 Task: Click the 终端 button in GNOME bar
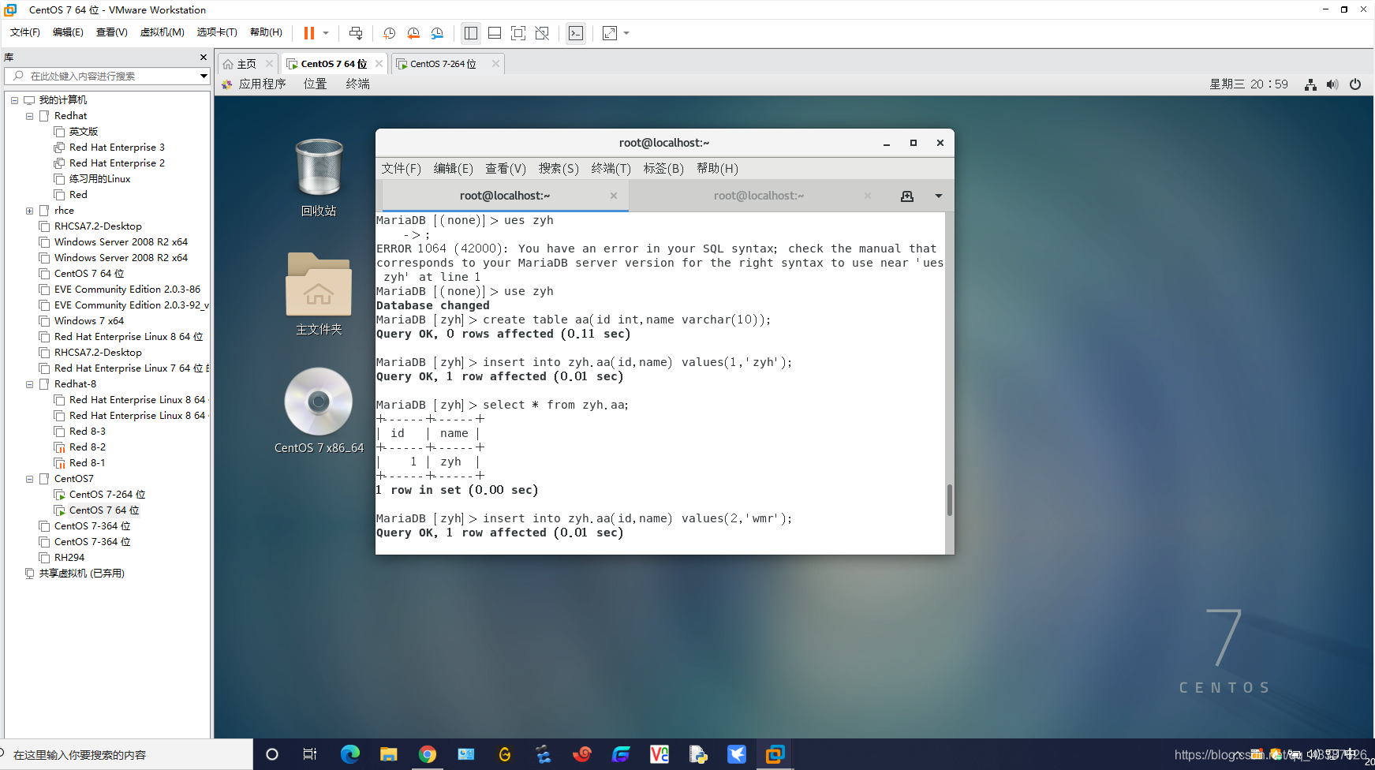click(357, 84)
